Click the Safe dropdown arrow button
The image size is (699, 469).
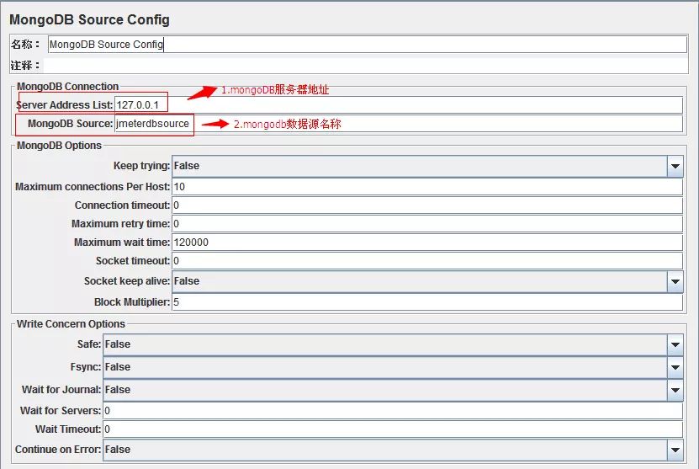(675, 344)
